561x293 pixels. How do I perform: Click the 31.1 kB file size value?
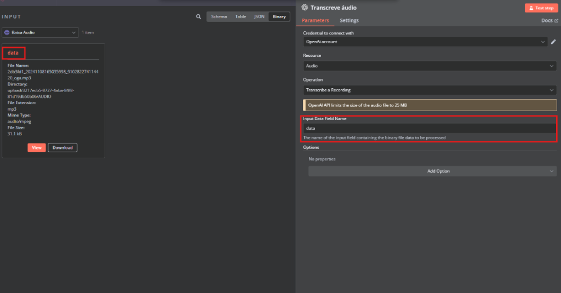15,134
